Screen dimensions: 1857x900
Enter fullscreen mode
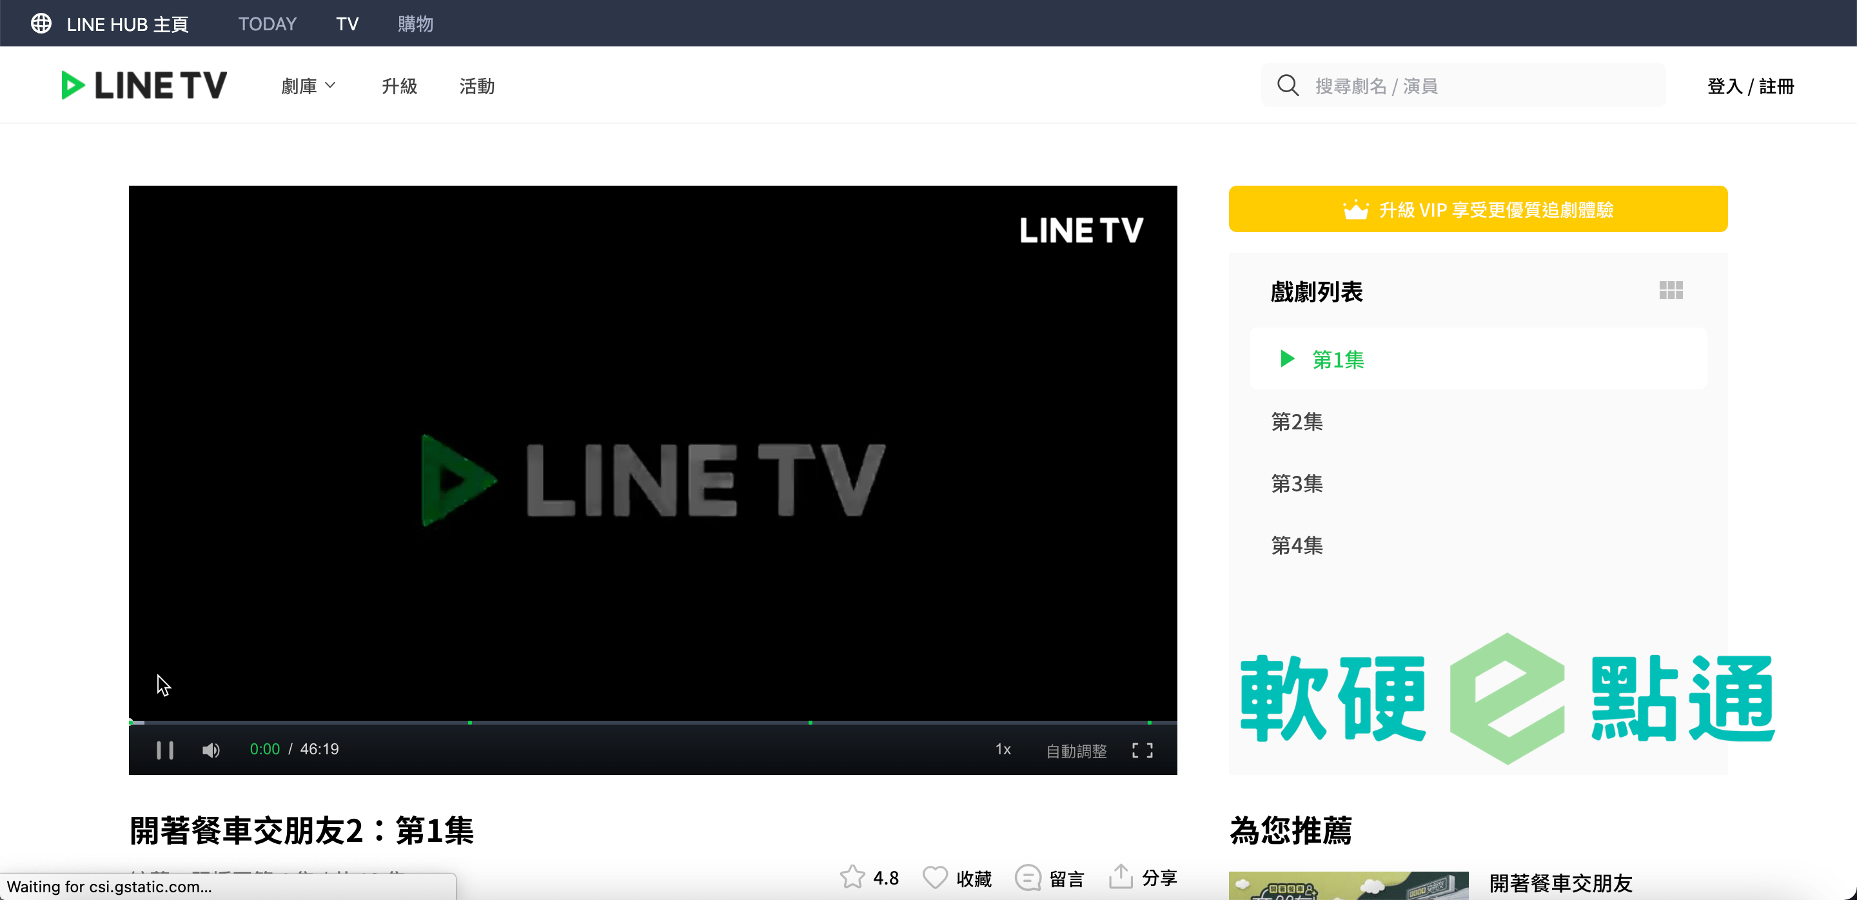pyautogui.click(x=1142, y=750)
